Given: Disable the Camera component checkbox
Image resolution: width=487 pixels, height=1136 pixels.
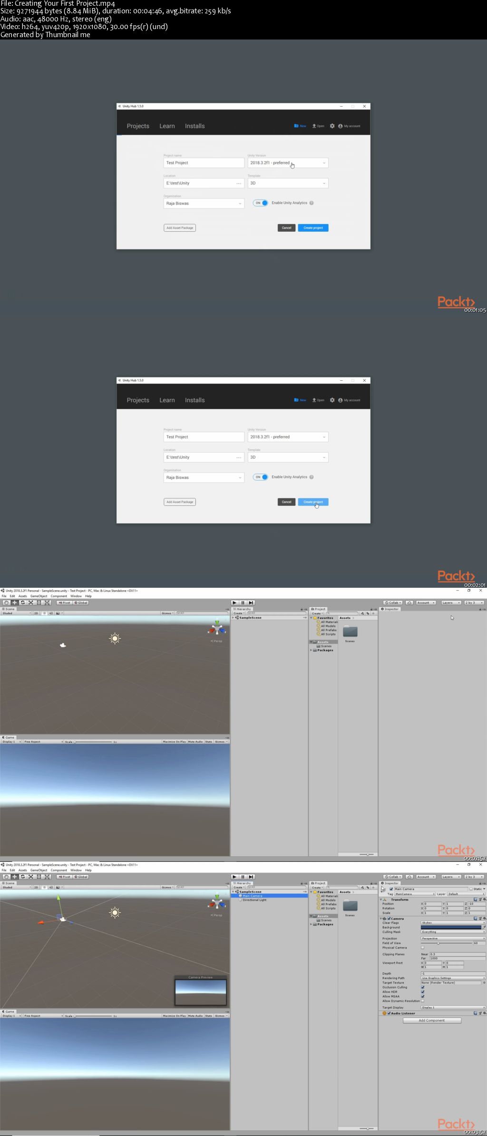Looking at the screenshot, I should tap(389, 919).
